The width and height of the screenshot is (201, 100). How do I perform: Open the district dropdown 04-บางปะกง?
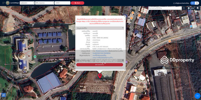45,3
